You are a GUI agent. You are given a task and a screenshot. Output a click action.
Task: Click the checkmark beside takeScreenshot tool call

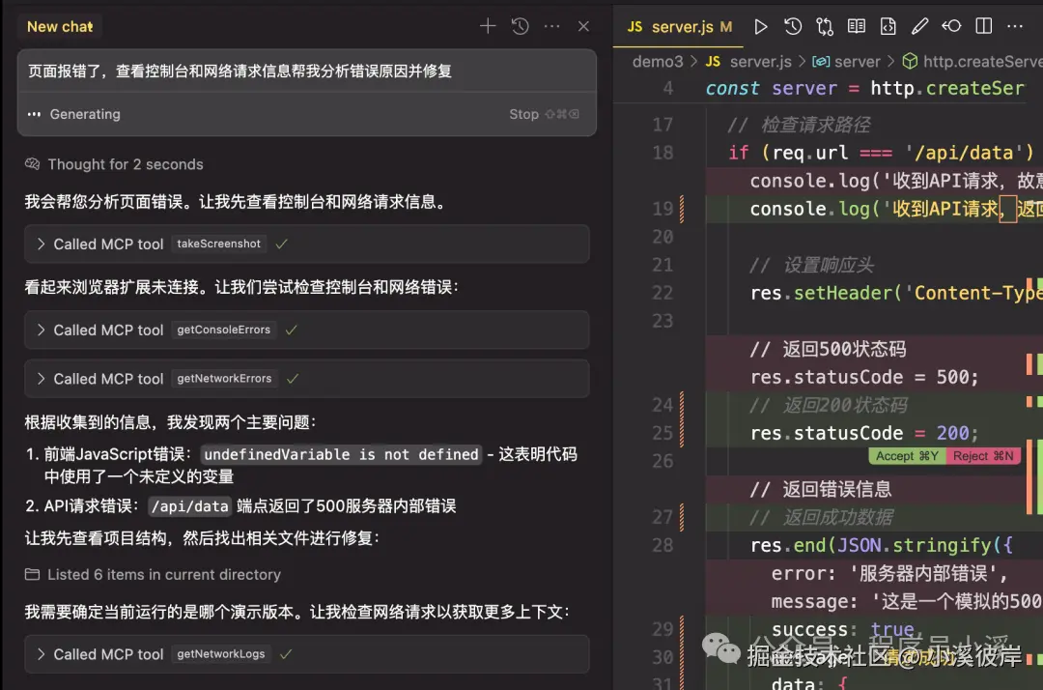point(281,244)
